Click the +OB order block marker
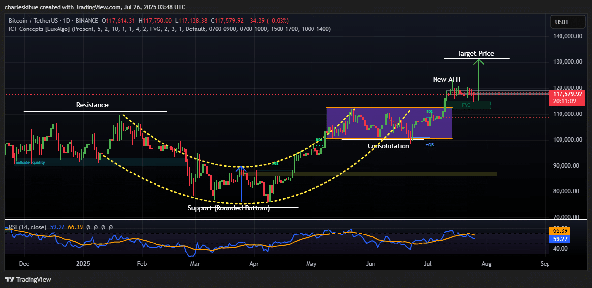The width and height of the screenshot is (592, 288). coord(430,145)
